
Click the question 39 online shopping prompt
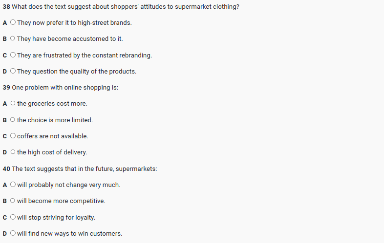click(x=65, y=88)
